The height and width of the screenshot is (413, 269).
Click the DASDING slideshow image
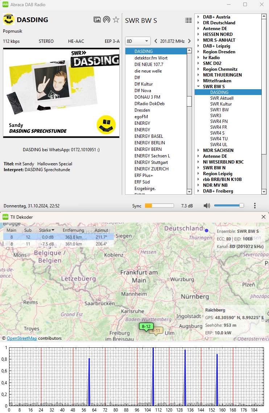61,93
